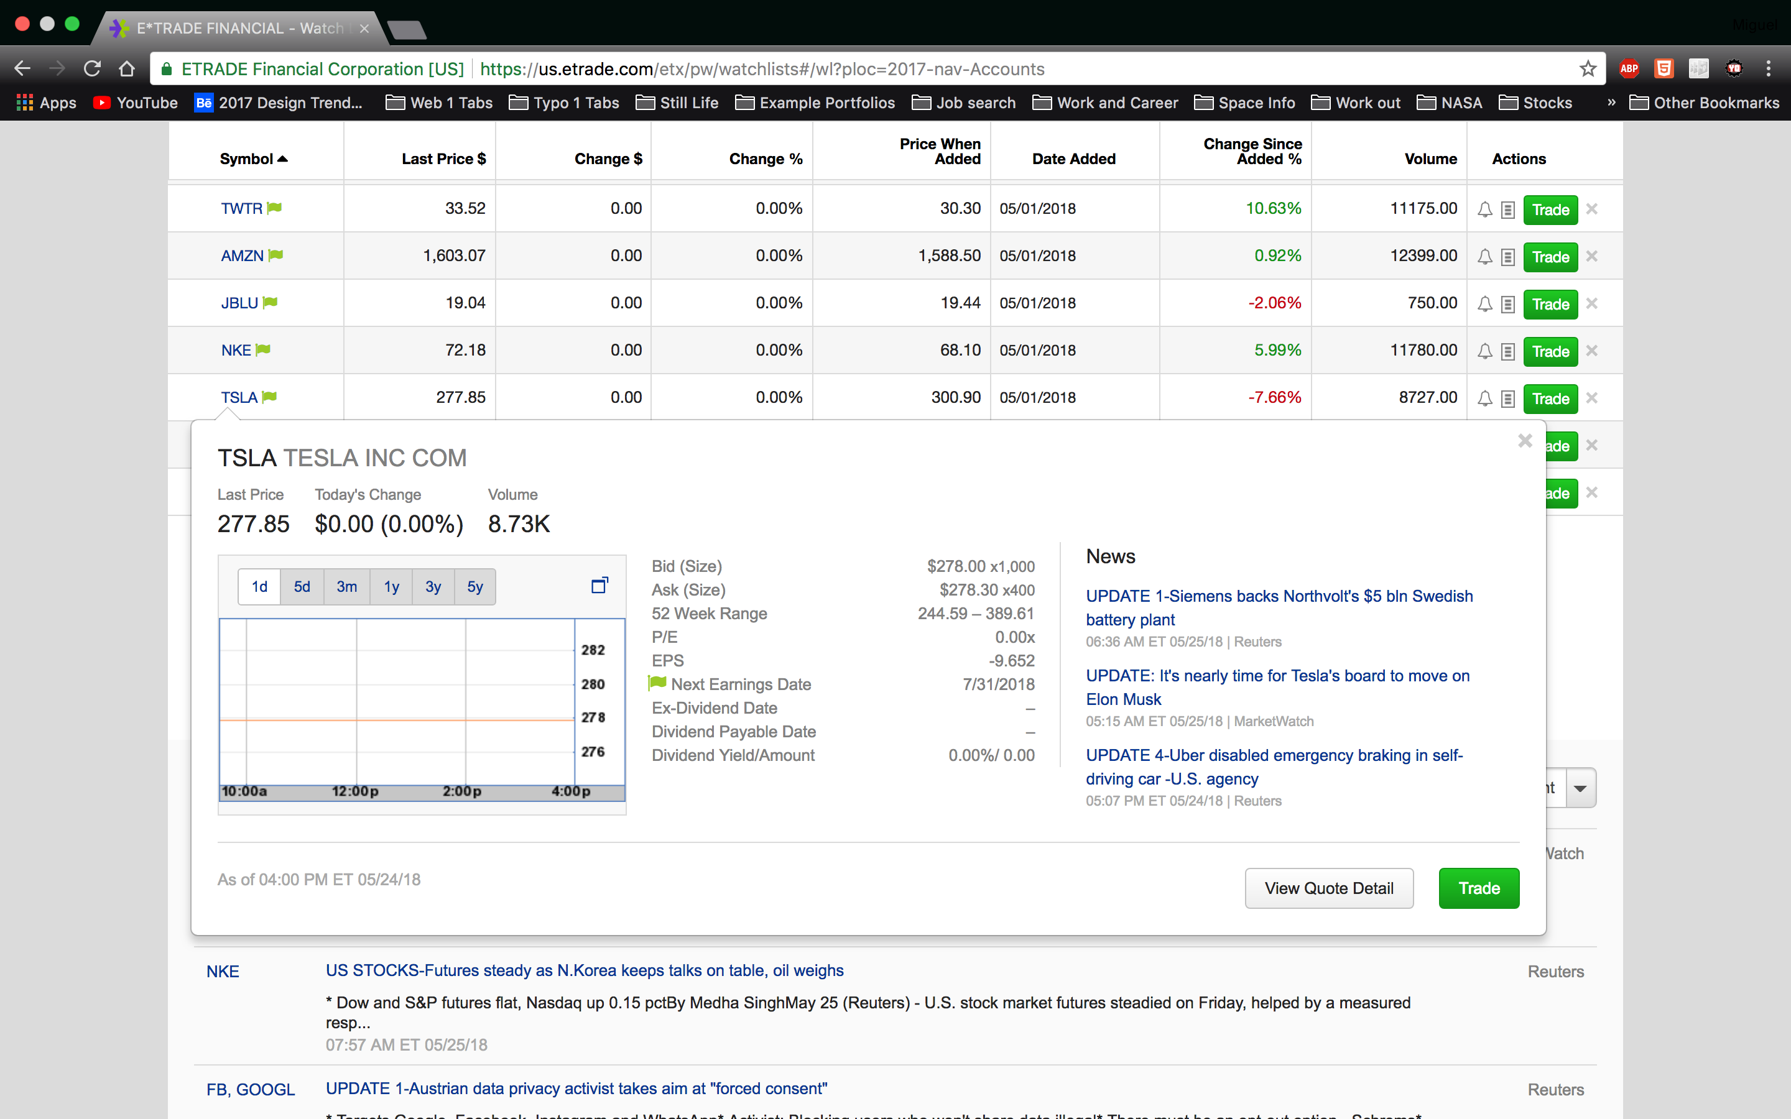Viewport: 1791px width, 1119px height.
Task: Remove AMZN from the watchlist
Action: [1592, 256]
